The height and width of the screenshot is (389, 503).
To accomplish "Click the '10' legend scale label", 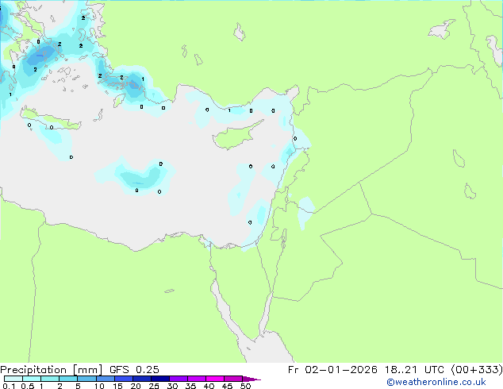I will tap(99, 386).
